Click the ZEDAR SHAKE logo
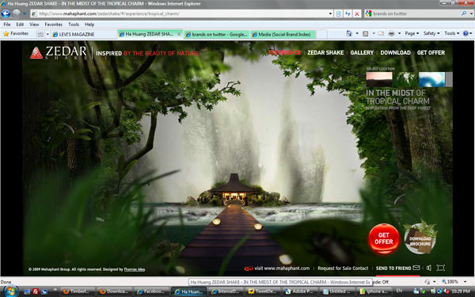The height and width of the screenshot is (297, 475). 59,53
